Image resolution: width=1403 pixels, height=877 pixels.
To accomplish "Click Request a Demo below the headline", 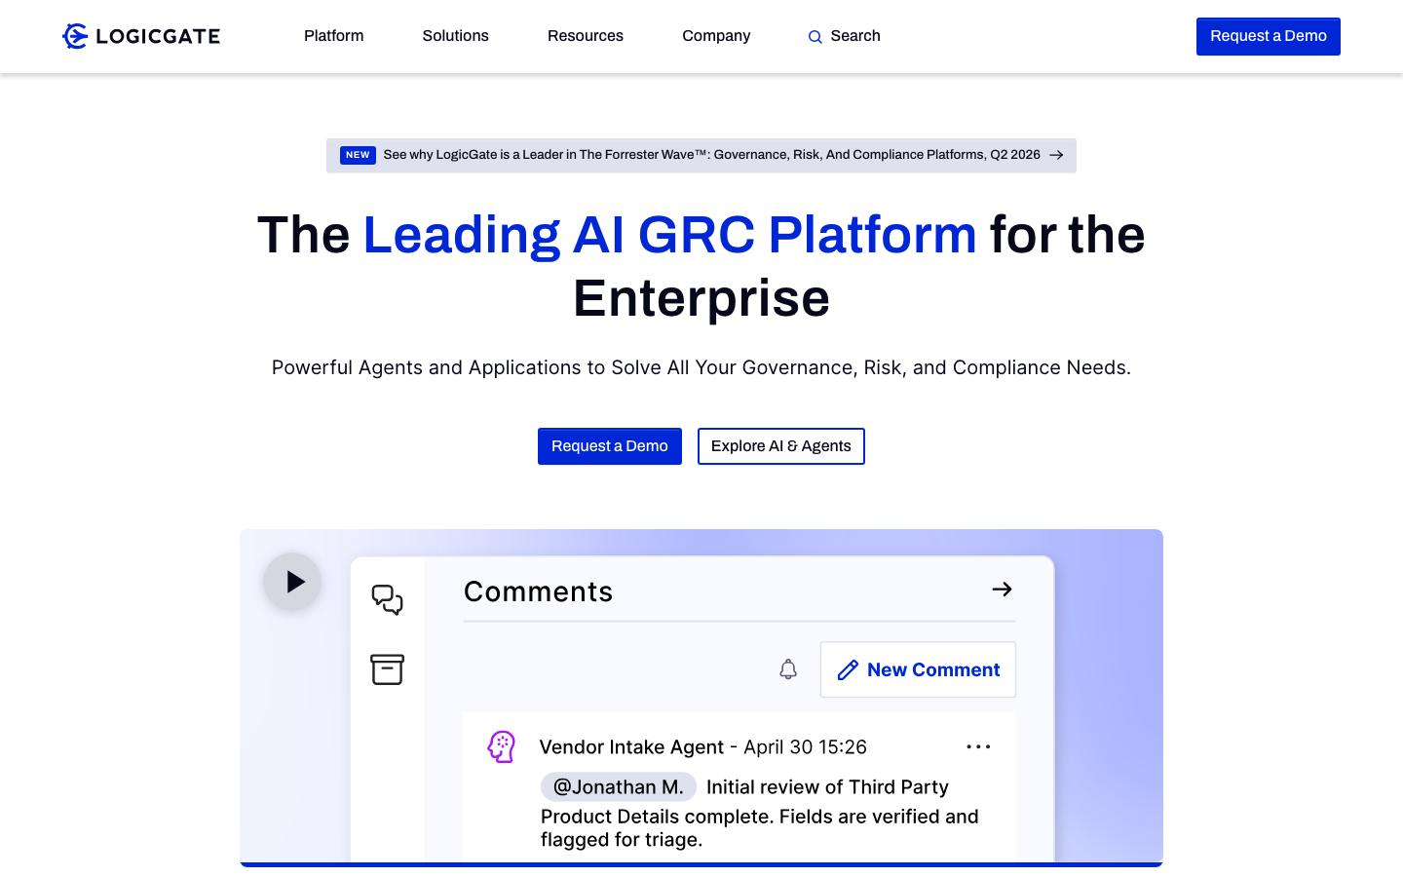I will tap(610, 446).
